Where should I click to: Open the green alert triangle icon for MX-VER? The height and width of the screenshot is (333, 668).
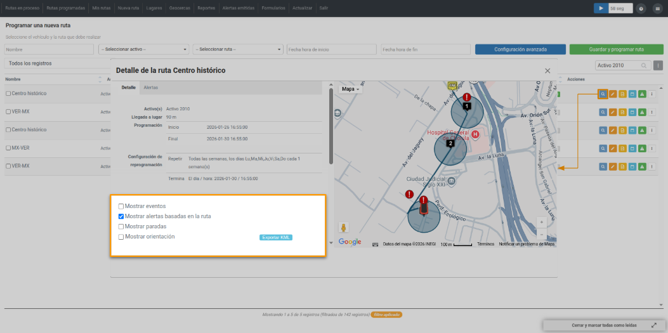642,148
